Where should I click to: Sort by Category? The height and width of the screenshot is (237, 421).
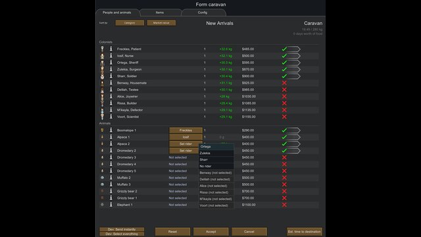coord(130,23)
